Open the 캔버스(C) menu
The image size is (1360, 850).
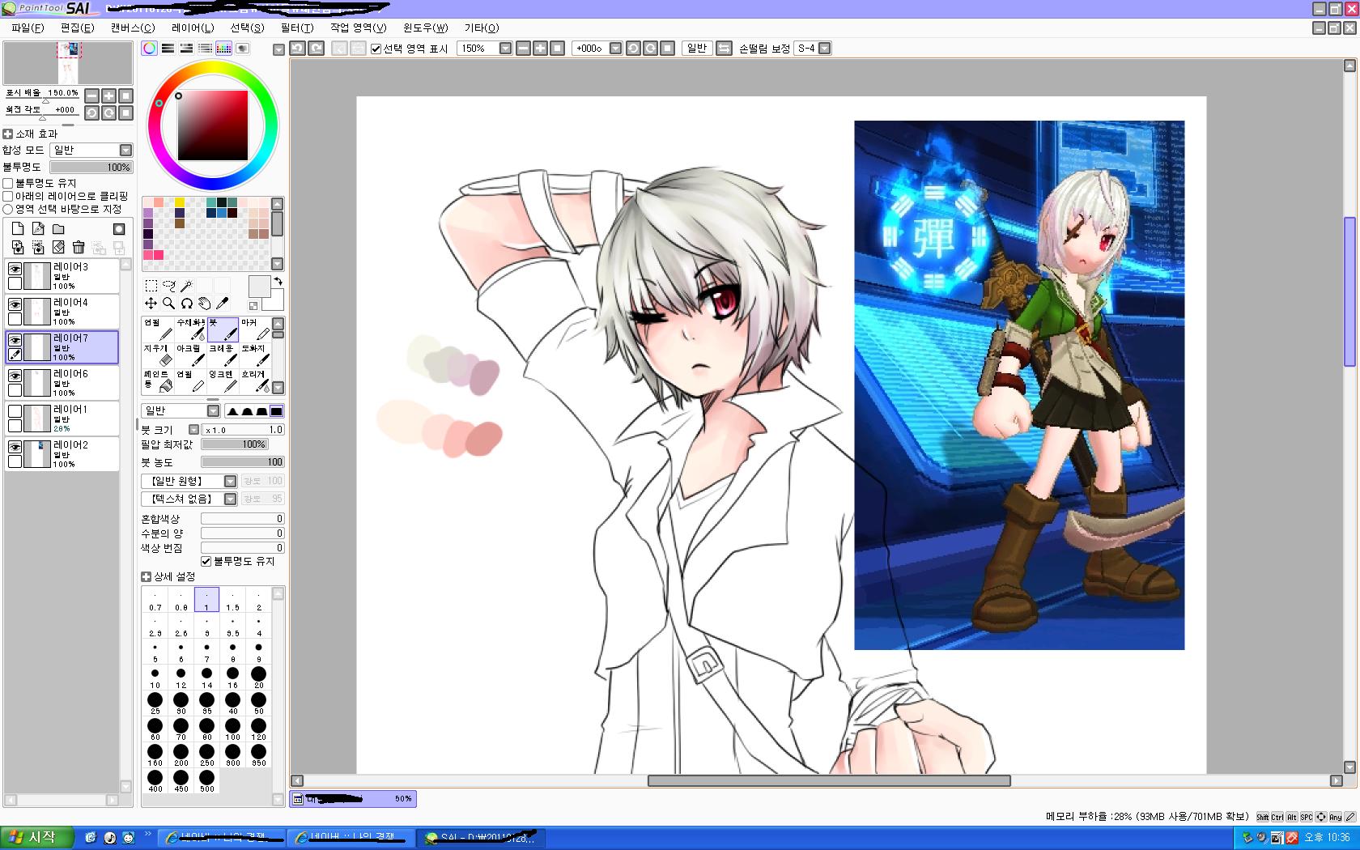[x=132, y=28]
